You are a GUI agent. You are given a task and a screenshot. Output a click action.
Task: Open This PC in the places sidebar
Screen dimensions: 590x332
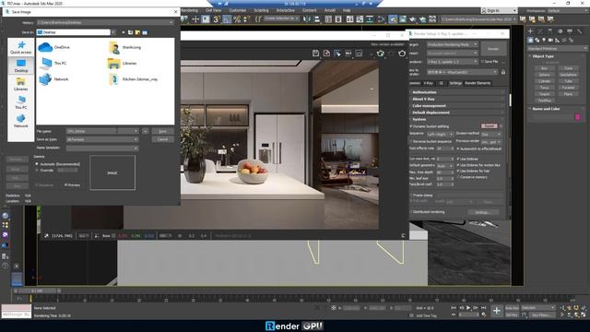point(20,102)
